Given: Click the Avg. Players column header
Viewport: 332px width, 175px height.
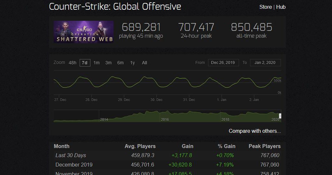Looking at the screenshot, I should click(140, 146).
